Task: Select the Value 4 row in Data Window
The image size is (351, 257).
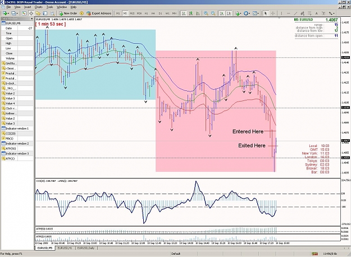Action: (17, 103)
